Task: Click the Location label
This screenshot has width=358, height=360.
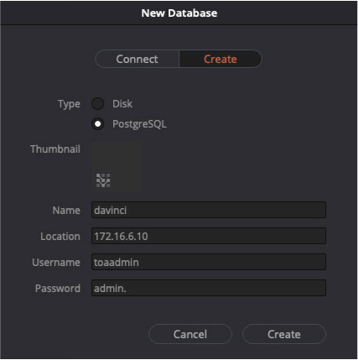Action: coord(60,237)
